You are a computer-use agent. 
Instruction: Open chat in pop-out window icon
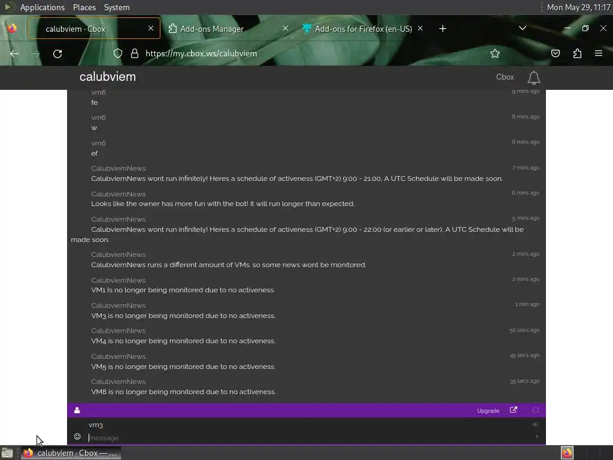click(513, 410)
